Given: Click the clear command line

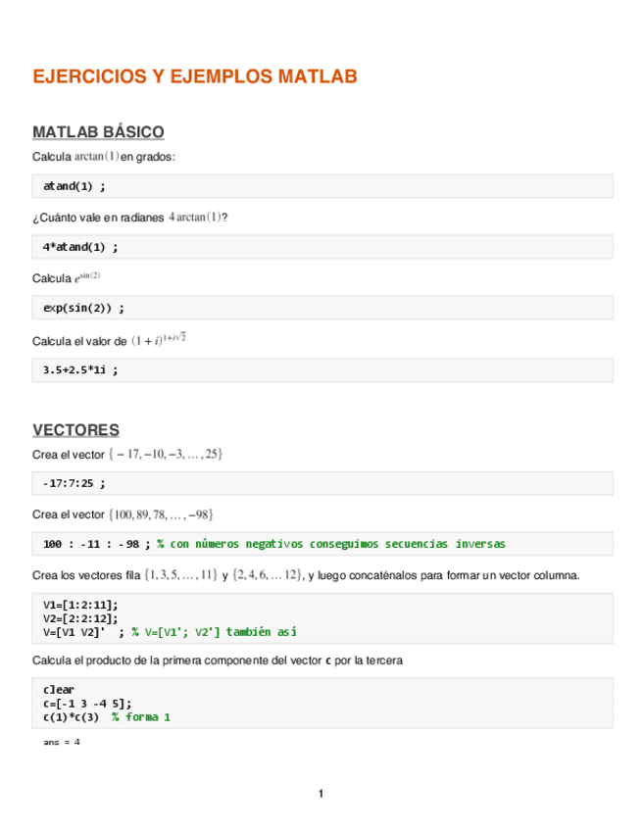Looking at the screenshot, I should pos(59,690).
